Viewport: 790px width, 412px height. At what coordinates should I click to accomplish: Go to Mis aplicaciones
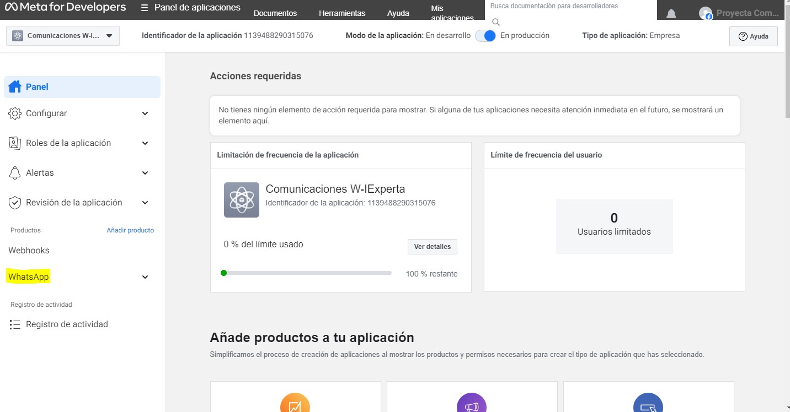tap(452, 13)
